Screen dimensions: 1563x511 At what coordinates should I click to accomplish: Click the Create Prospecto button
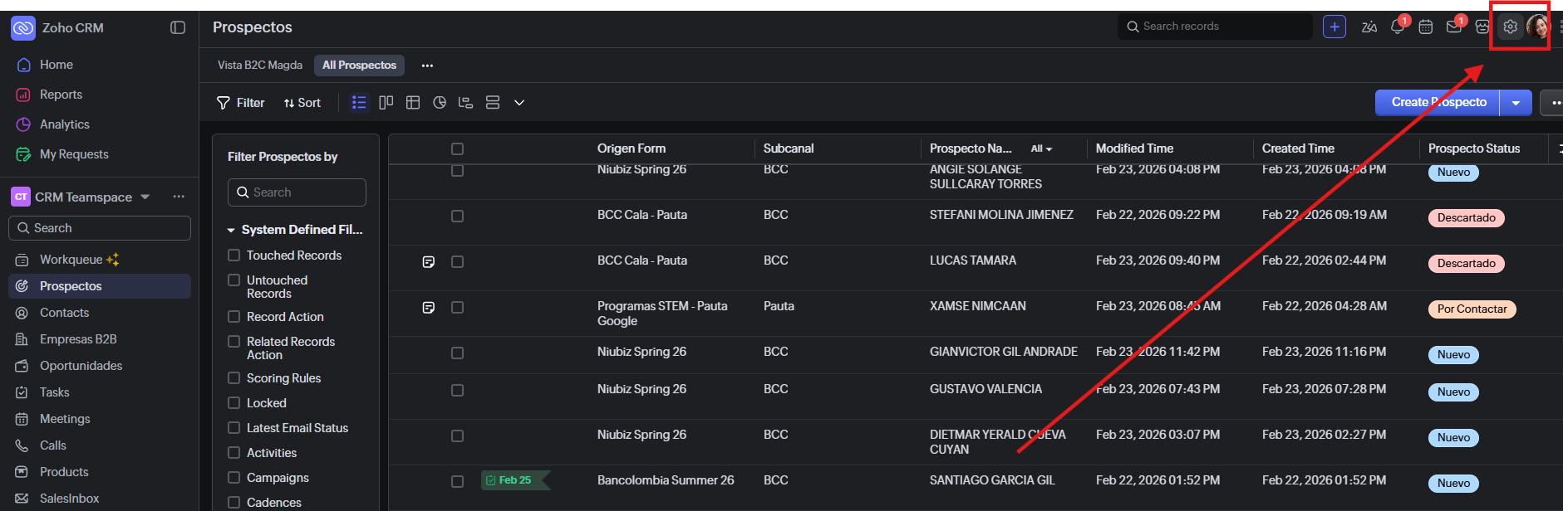(x=1438, y=103)
